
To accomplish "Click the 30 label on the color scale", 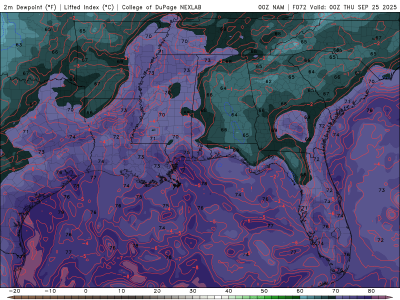I will coord(193,291).
